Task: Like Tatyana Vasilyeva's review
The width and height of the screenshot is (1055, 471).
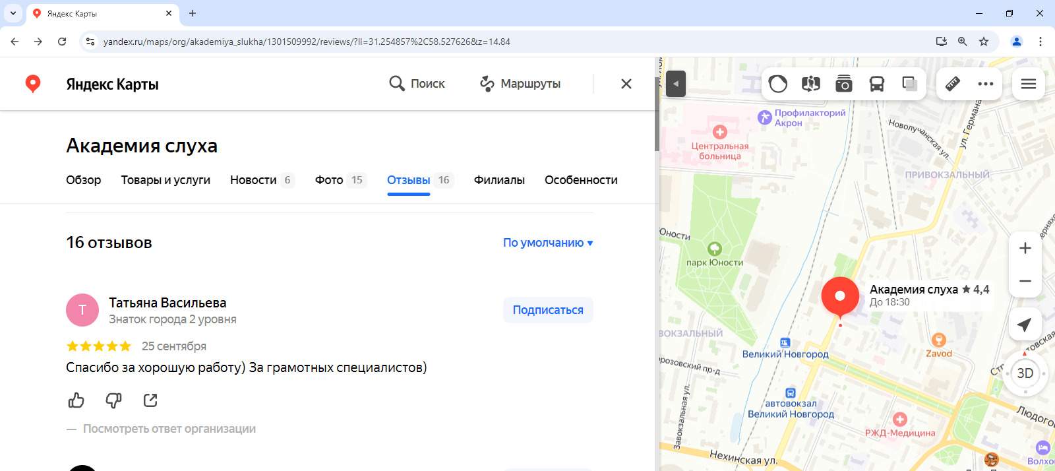Action: point(76,400)
